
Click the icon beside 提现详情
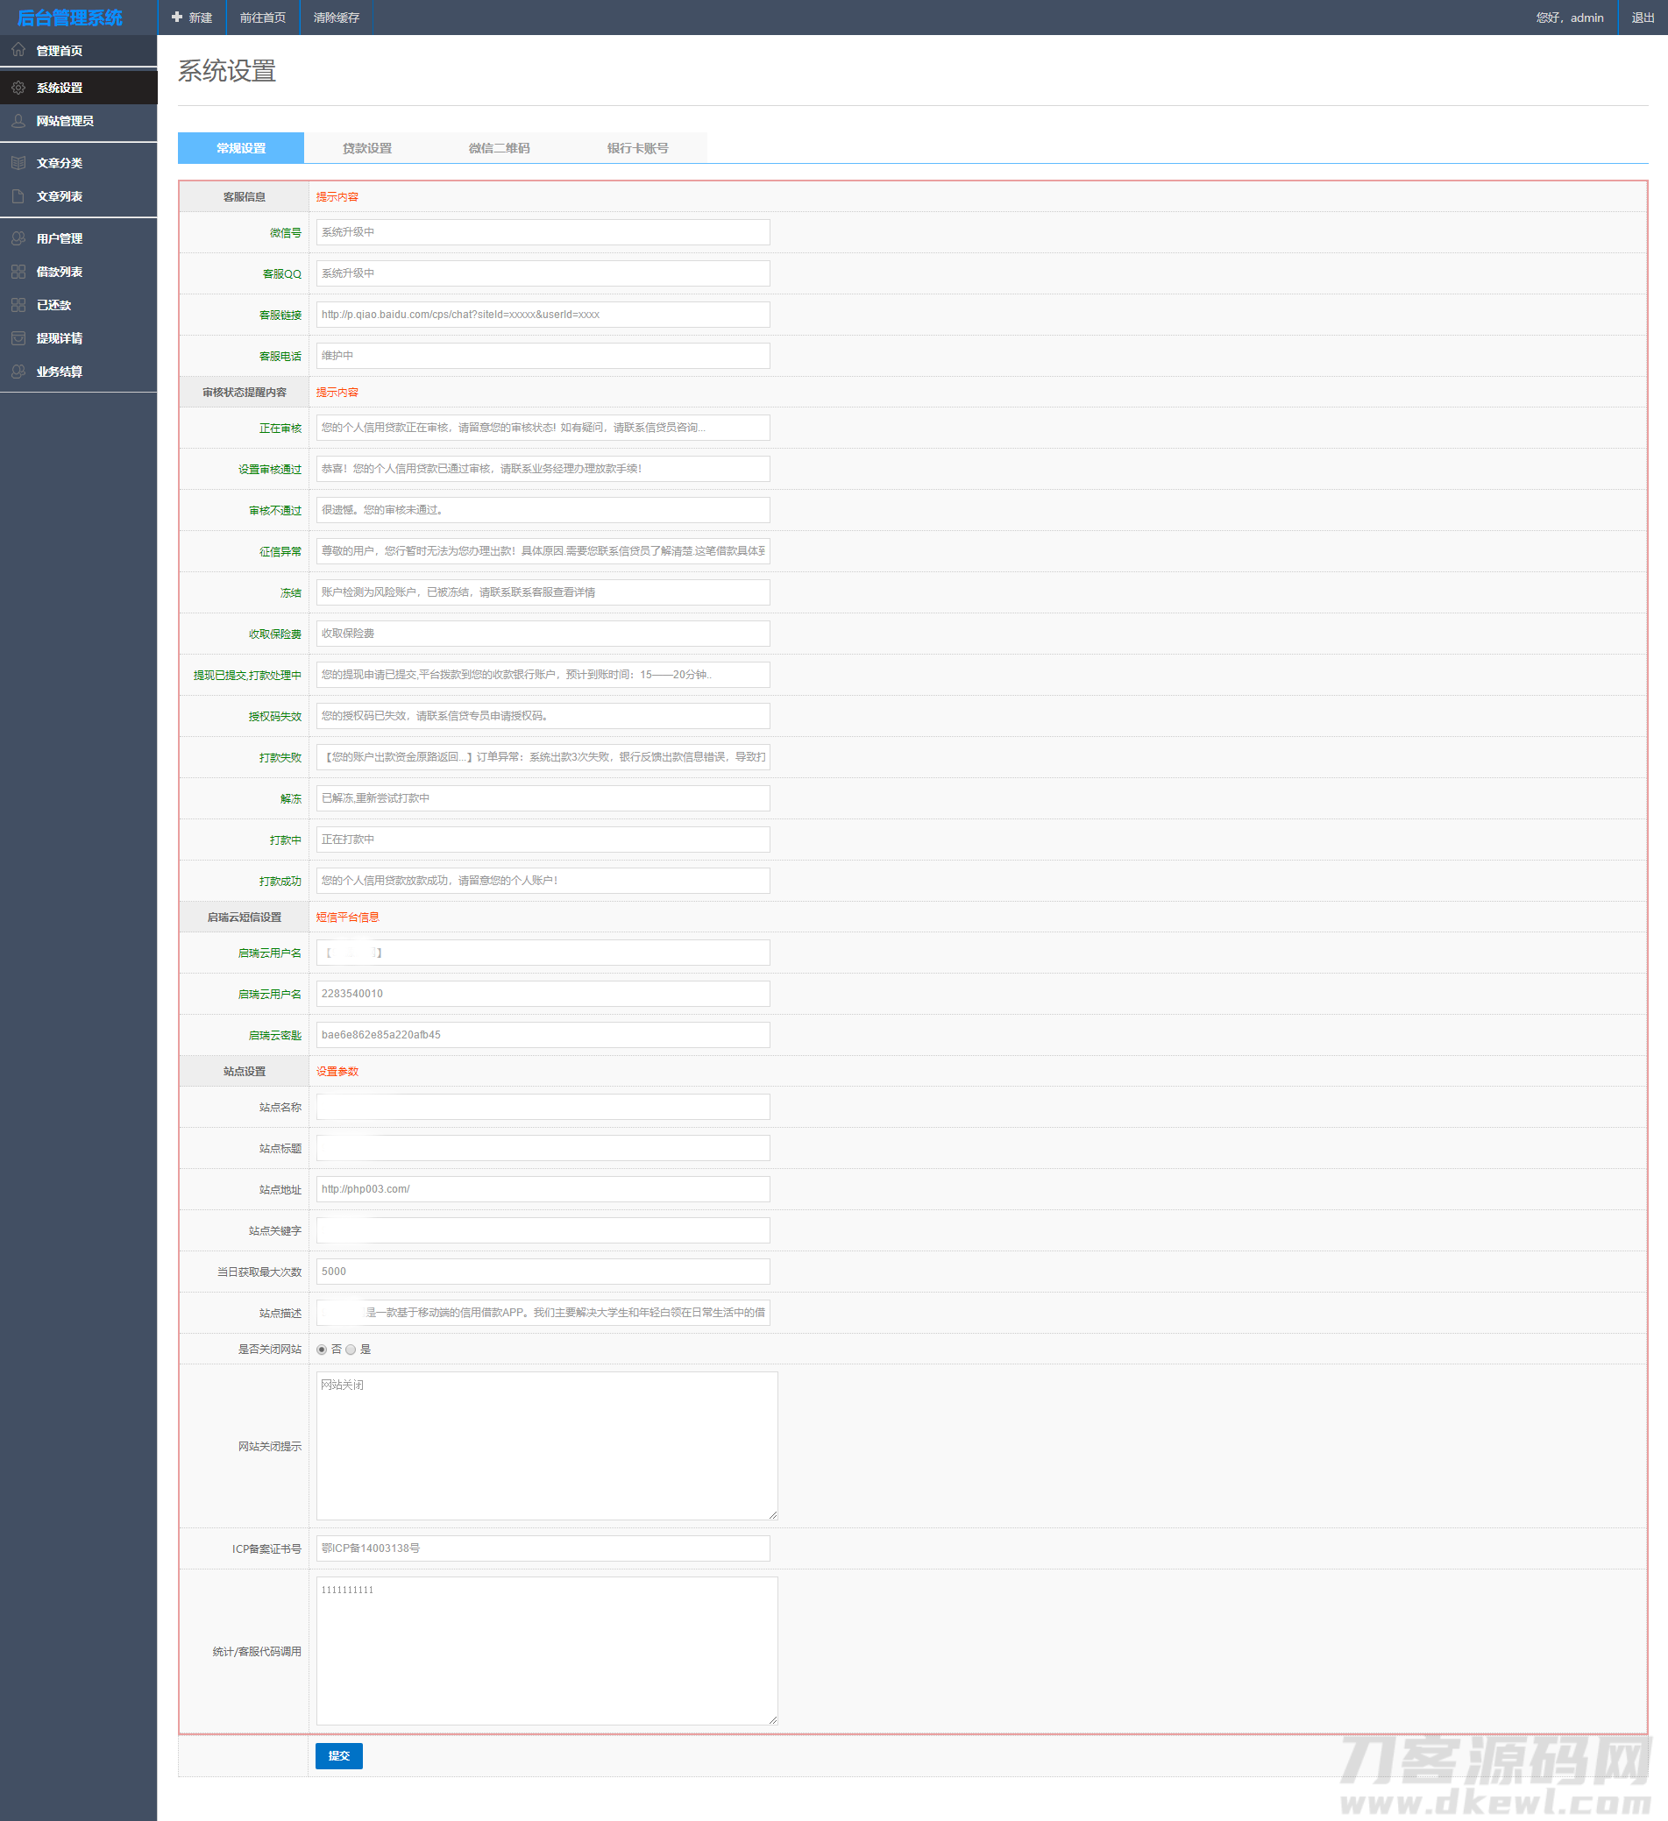(18, 338)
